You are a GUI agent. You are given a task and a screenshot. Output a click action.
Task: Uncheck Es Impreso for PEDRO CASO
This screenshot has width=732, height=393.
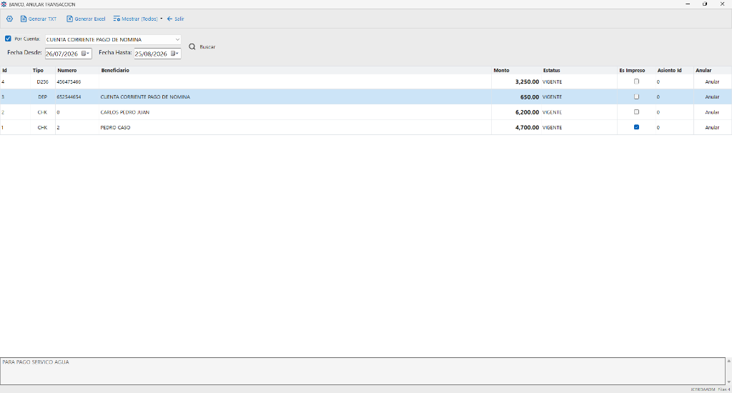tap(636, 127)
